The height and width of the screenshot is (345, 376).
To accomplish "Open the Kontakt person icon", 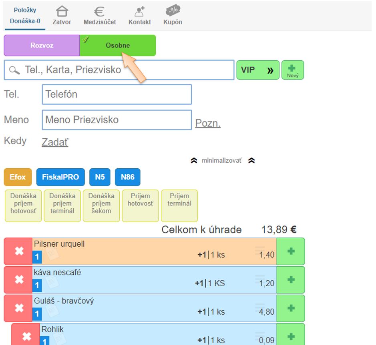I will pos(139,12).
